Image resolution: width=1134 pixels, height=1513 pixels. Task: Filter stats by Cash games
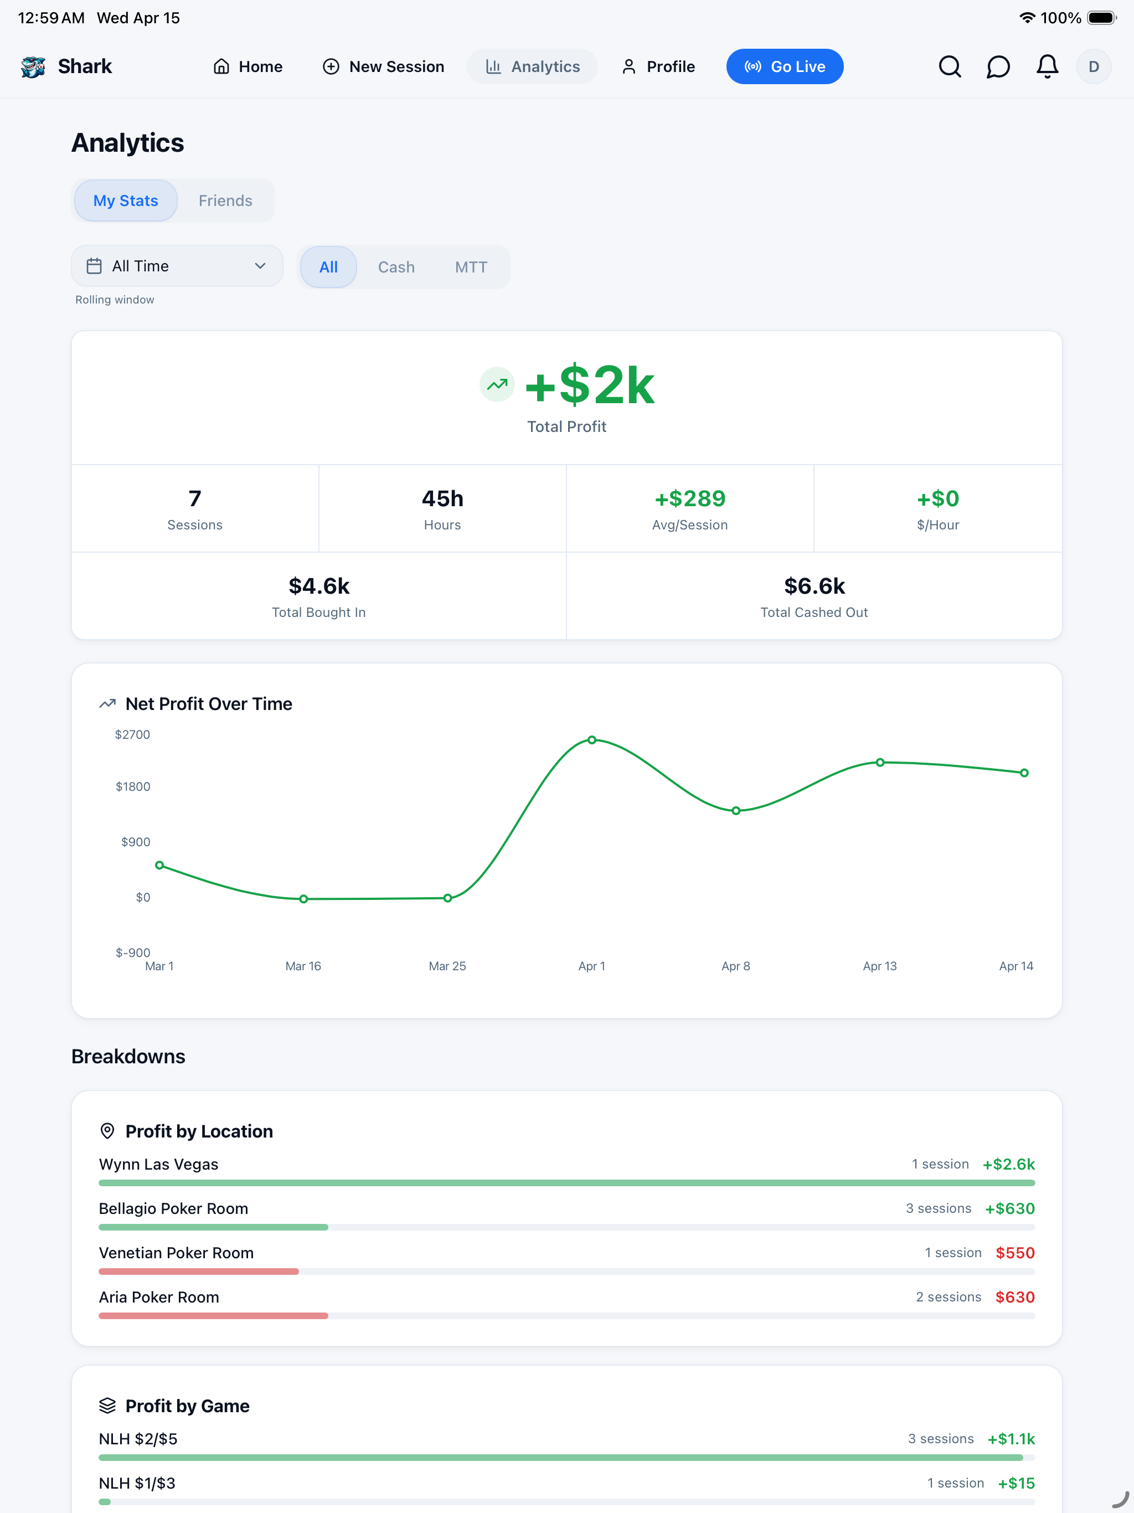click(396, 267)
